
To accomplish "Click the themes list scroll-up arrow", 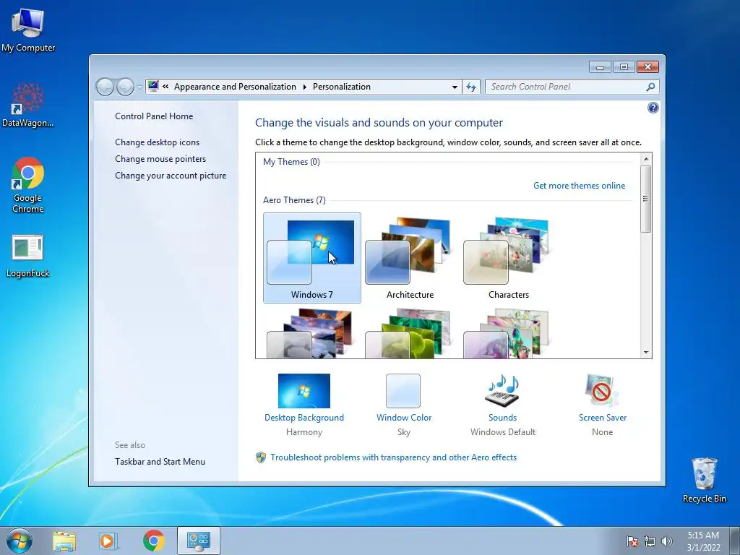I will click(x=645, y=159).
